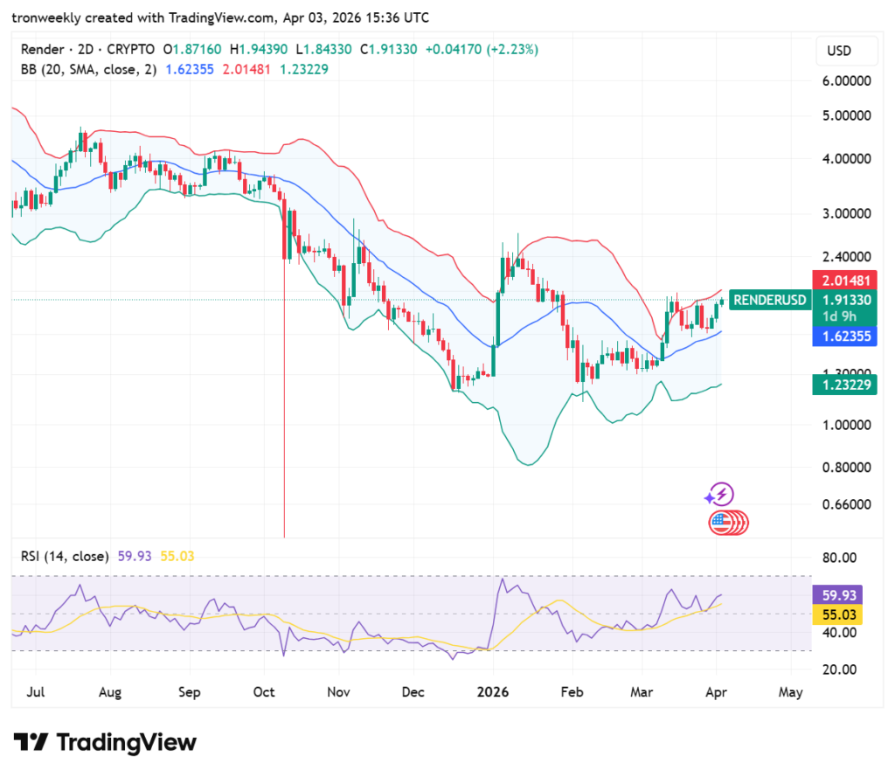Select the BB (20, SMA, close, 2) indicator legend
895x777 pixels.
click(89, 69)
